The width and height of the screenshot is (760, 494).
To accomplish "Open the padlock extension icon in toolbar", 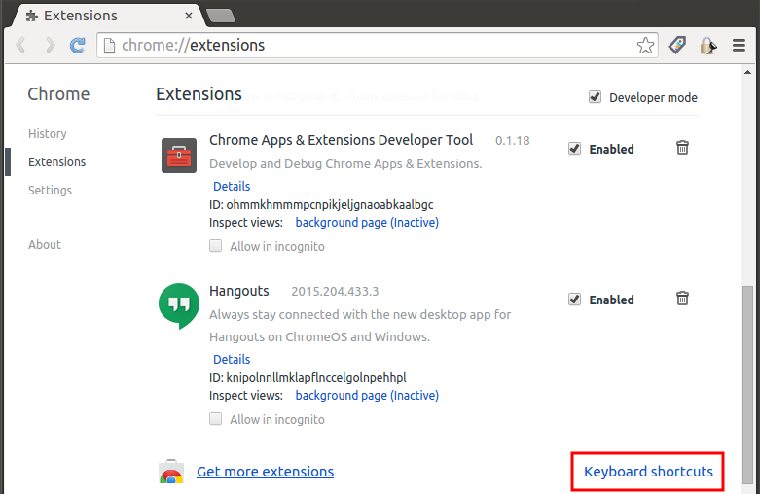I will tap(707, 46).
